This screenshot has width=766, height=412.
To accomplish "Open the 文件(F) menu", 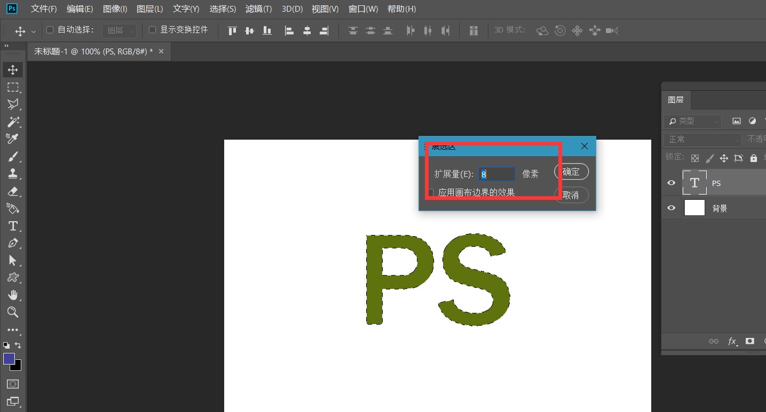I will (x=43, y=9).
